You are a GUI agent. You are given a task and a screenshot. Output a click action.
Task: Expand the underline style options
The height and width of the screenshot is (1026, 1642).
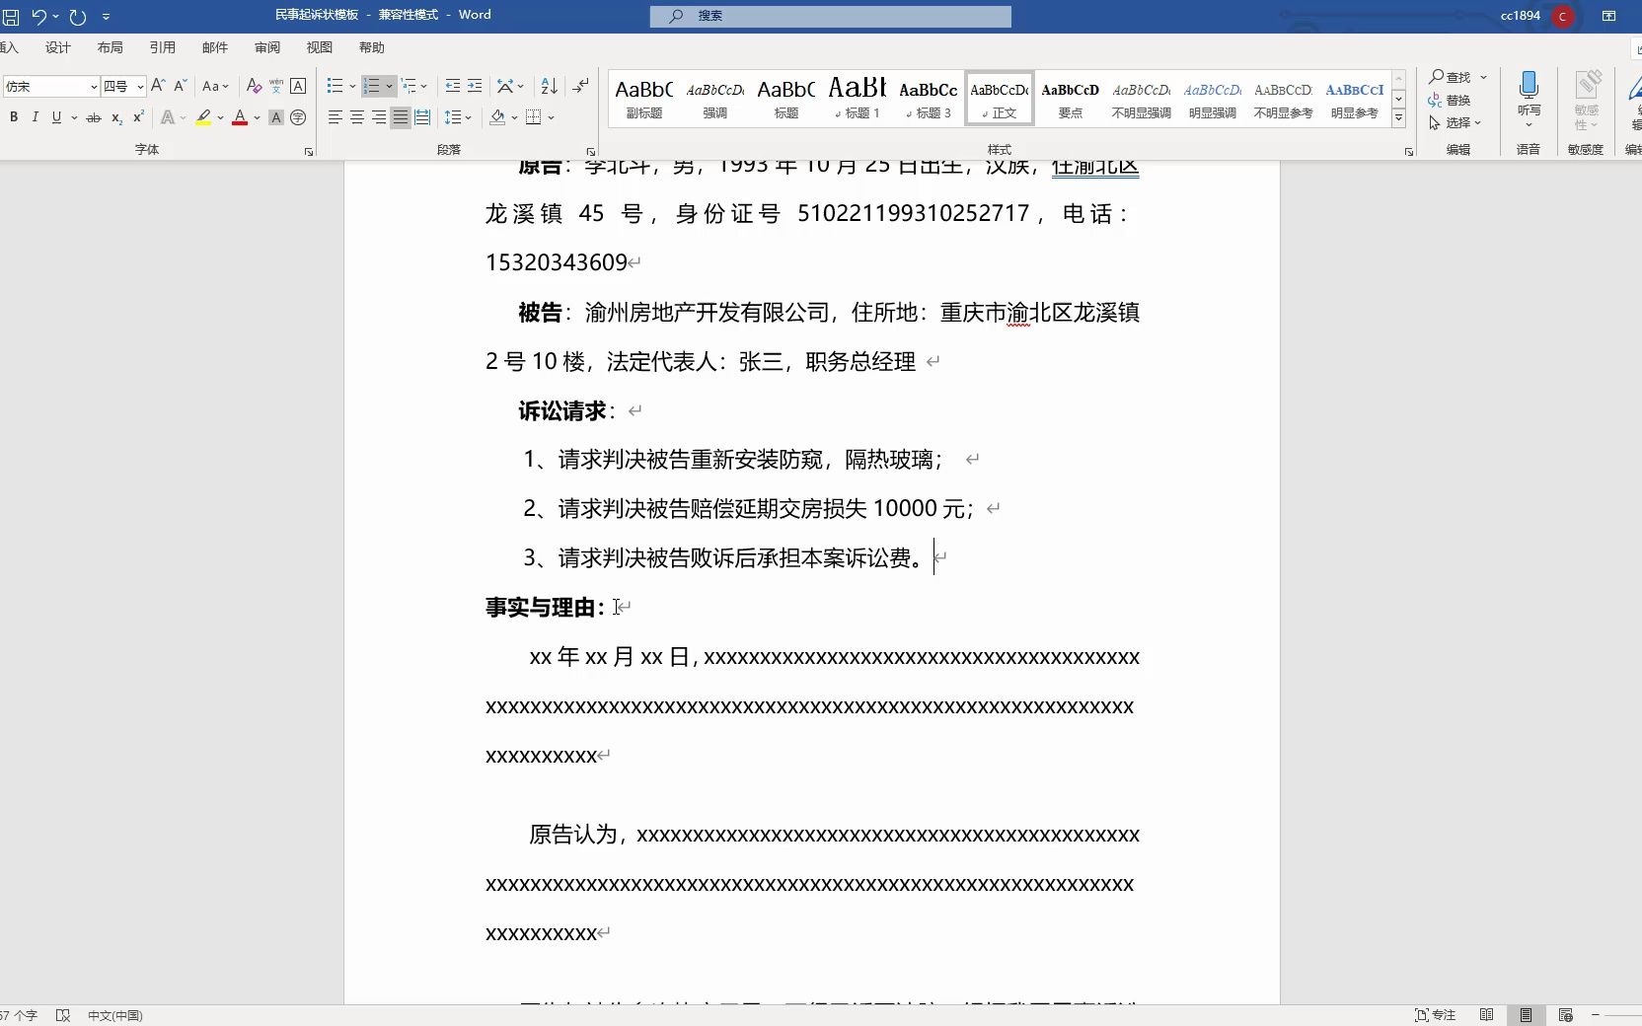pyautogui.click(x=74, y=117)
